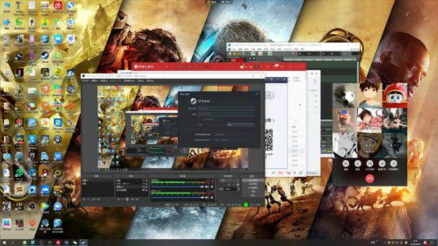This screenshot has height=246, width=438.
Task: Click the password field in Steam login
Action: 226,114
